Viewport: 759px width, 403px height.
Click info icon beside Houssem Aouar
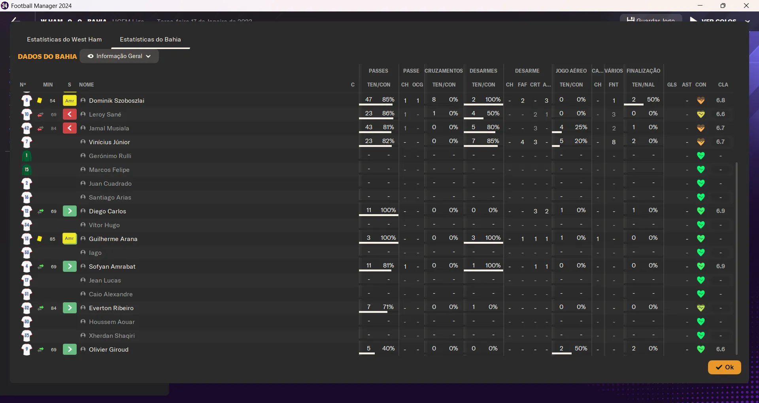(83, 322)
